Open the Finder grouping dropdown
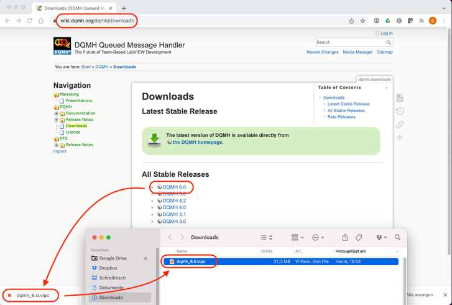 point(297,237)
